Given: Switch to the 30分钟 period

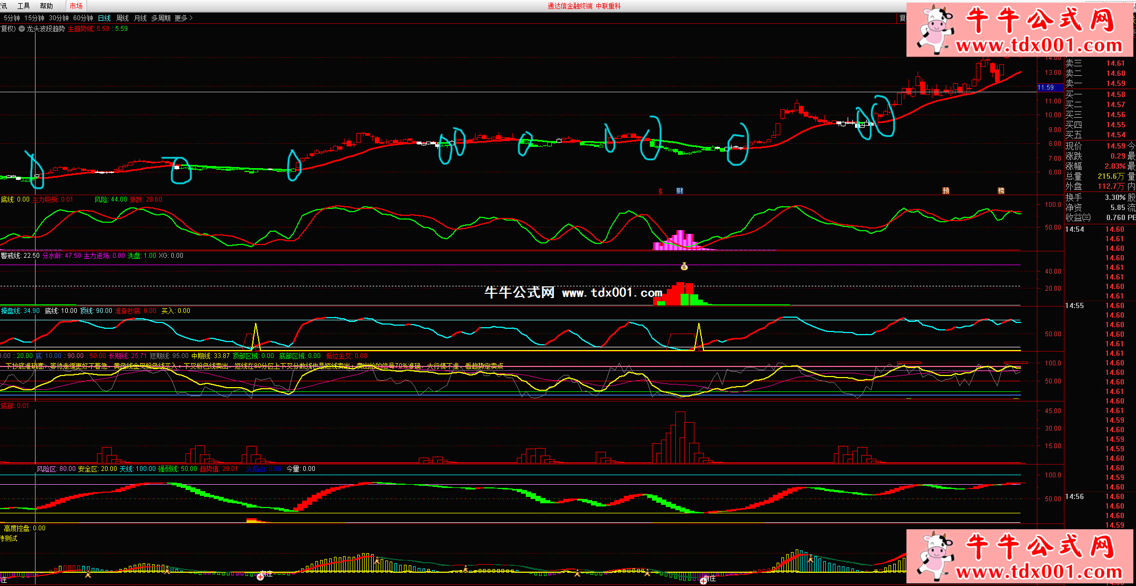Looking at the screenshot, I should click(x=59, y=18).
